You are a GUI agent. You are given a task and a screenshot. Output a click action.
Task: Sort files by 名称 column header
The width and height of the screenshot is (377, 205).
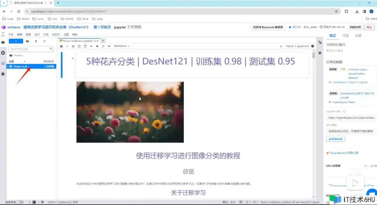[11, 61]
